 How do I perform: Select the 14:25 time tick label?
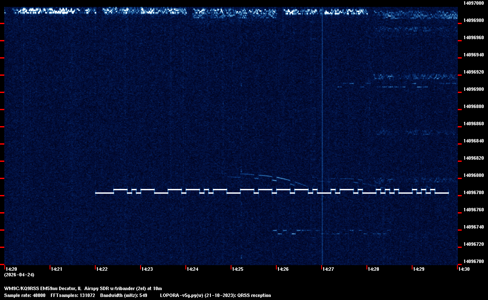pyautogui.click(x=238, y=269)
